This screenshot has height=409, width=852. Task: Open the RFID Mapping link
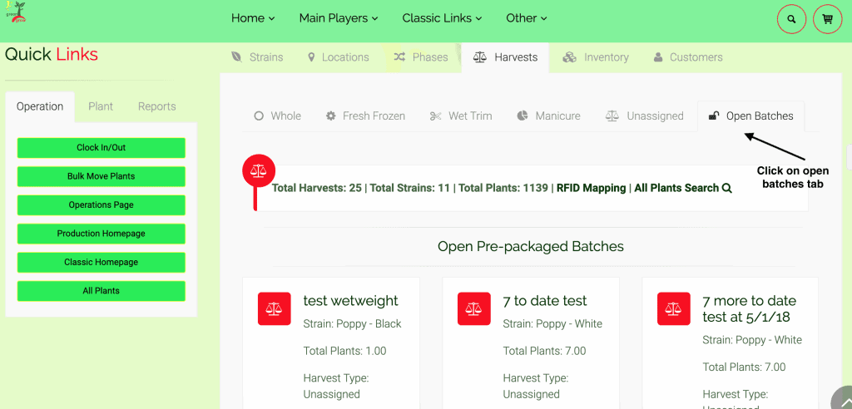pos(592,188)
